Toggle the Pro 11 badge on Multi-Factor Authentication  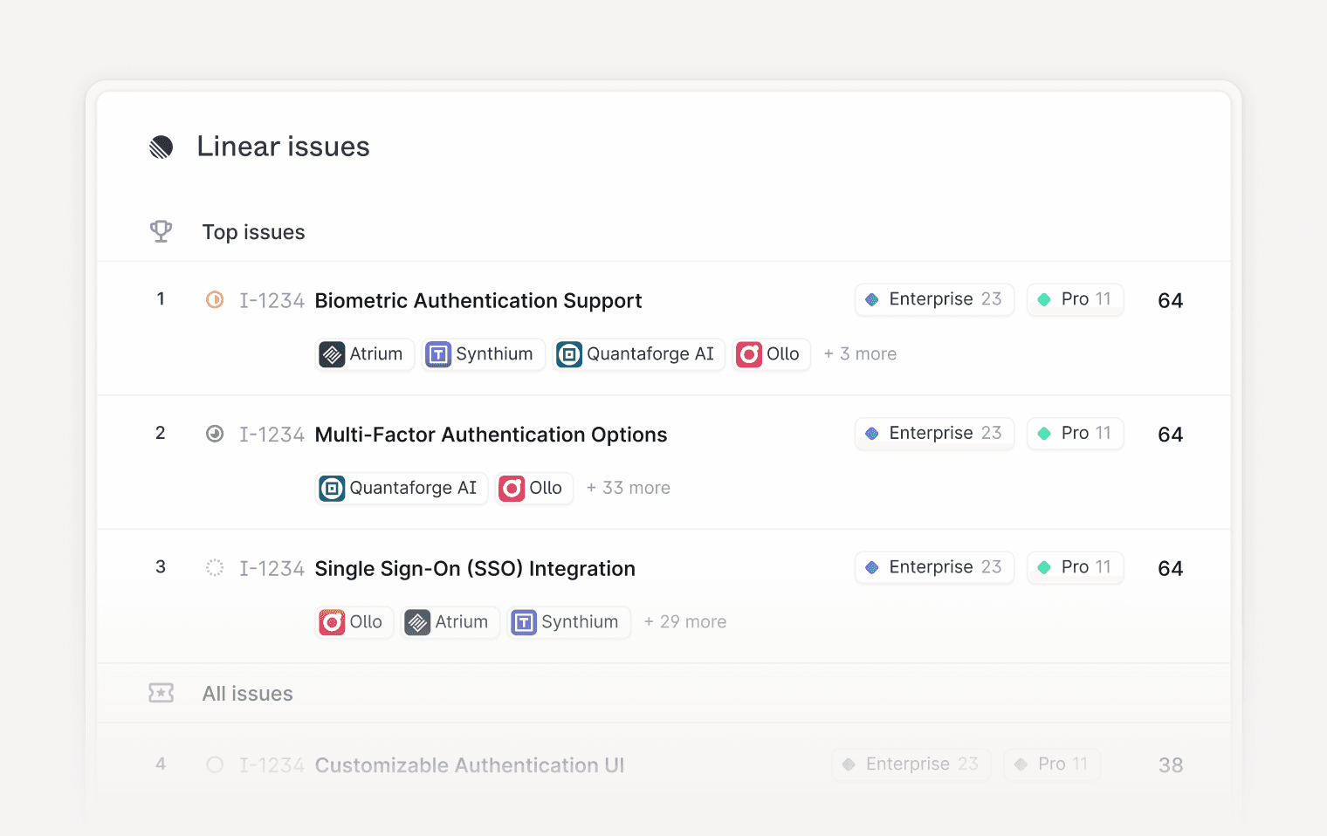tap(1075, 434)
